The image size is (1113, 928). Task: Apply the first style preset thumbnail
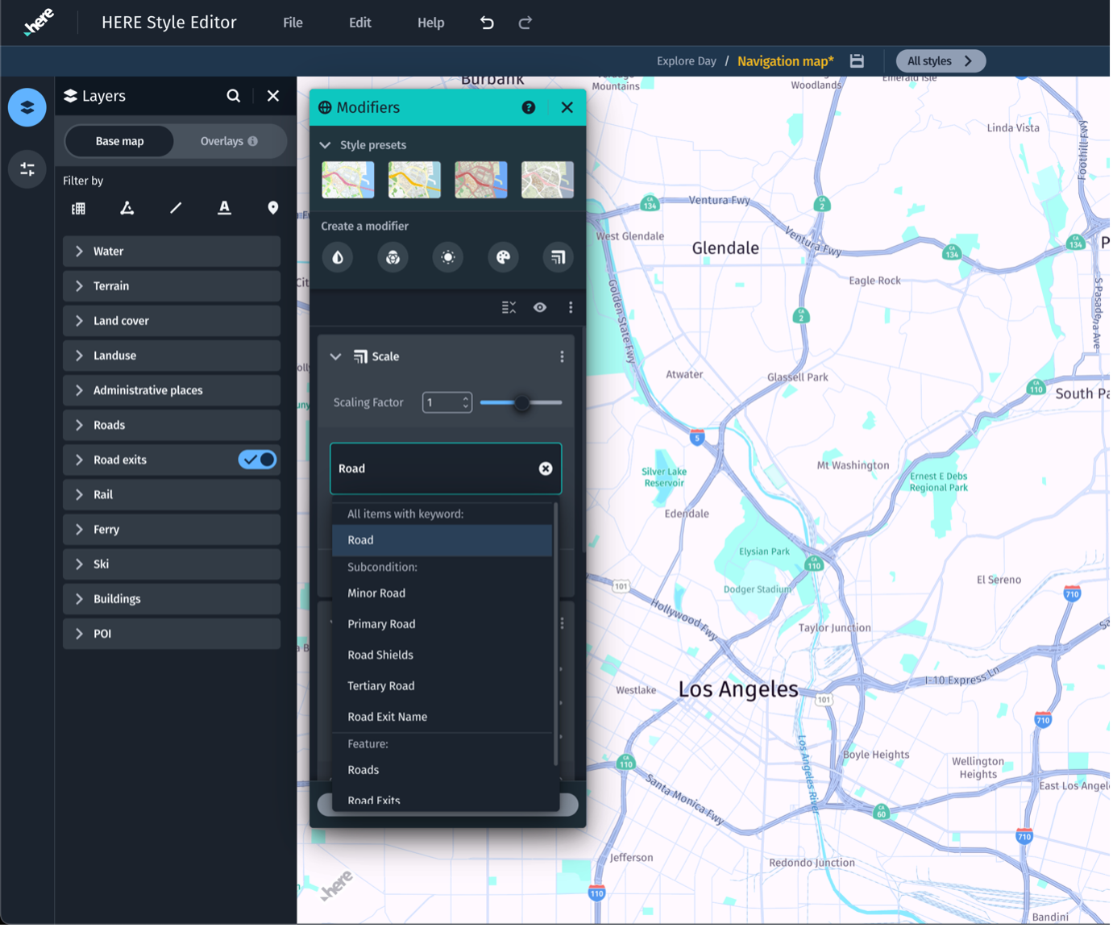pos(348,181)
